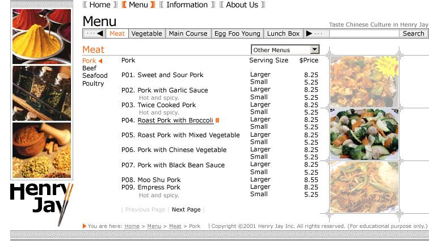
Task: Switch to the Main Course tab
Action: pyautogui.click(x=188, y=33)
